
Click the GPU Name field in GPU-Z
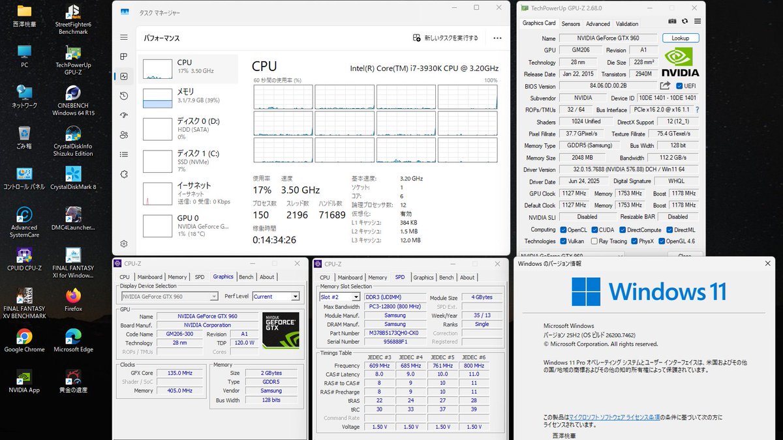608,38
